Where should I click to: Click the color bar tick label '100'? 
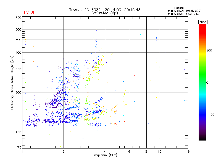[209, 51]
